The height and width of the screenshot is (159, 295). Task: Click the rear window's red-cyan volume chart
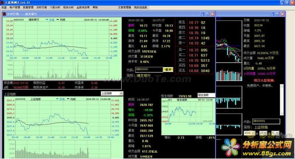(229, 72)
